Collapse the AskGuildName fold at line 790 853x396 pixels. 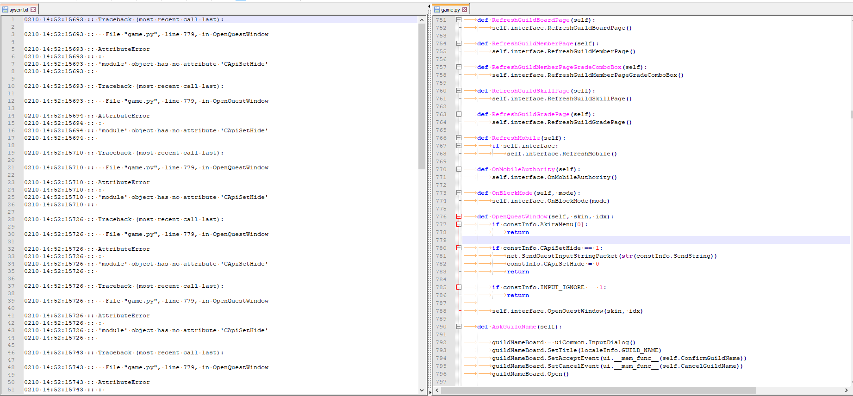click(x=459, y=327)
